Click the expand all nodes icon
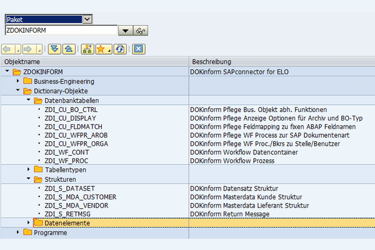Image resolution: width=375 pixels, height=250 pixels. 54,49
